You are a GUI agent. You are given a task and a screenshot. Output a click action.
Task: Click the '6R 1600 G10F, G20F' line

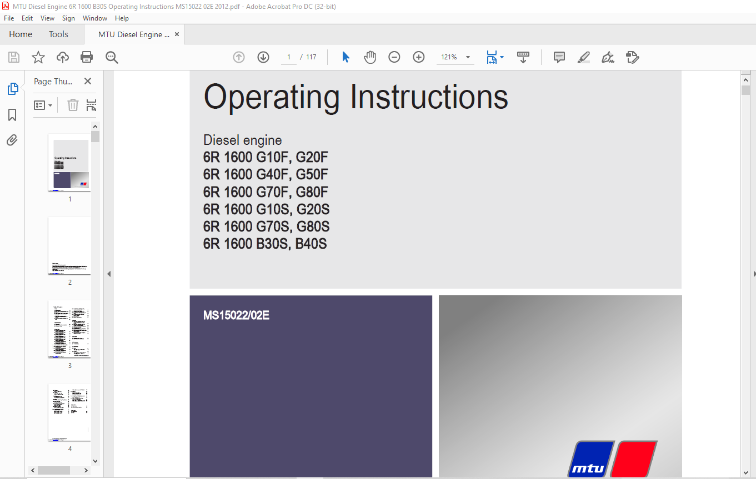pyautogui.click(x=266, y=158)
